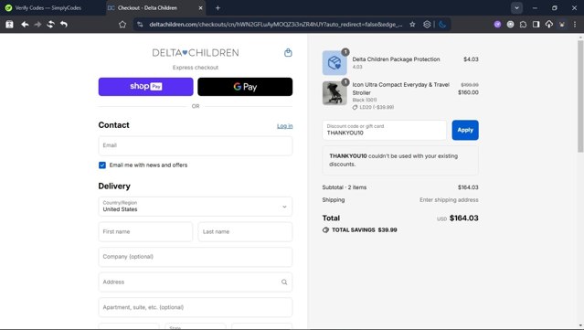Pay with Shop Pay button
Image resolution: width=584 pixels, height=330 pixels.
[145, 87]
